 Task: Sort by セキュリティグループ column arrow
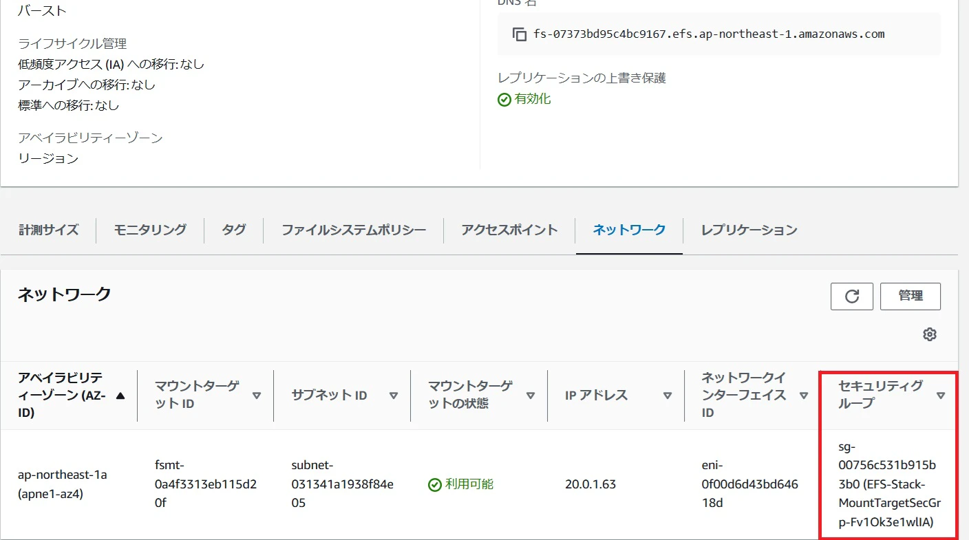pos(941,396)
